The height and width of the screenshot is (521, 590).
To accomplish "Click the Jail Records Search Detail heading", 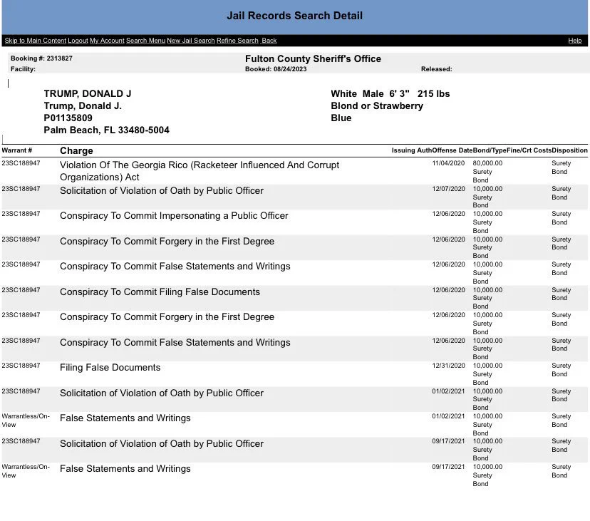I will tap(294, 16).
